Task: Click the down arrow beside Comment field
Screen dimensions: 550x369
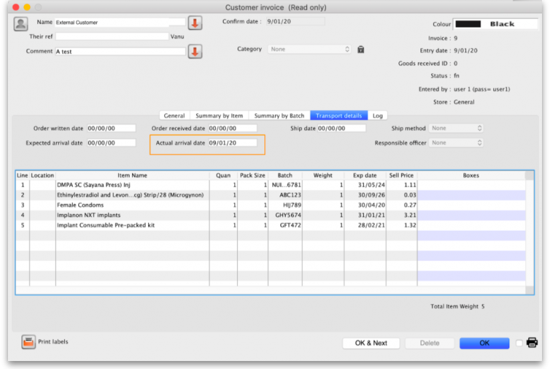Action: point(195,51)
